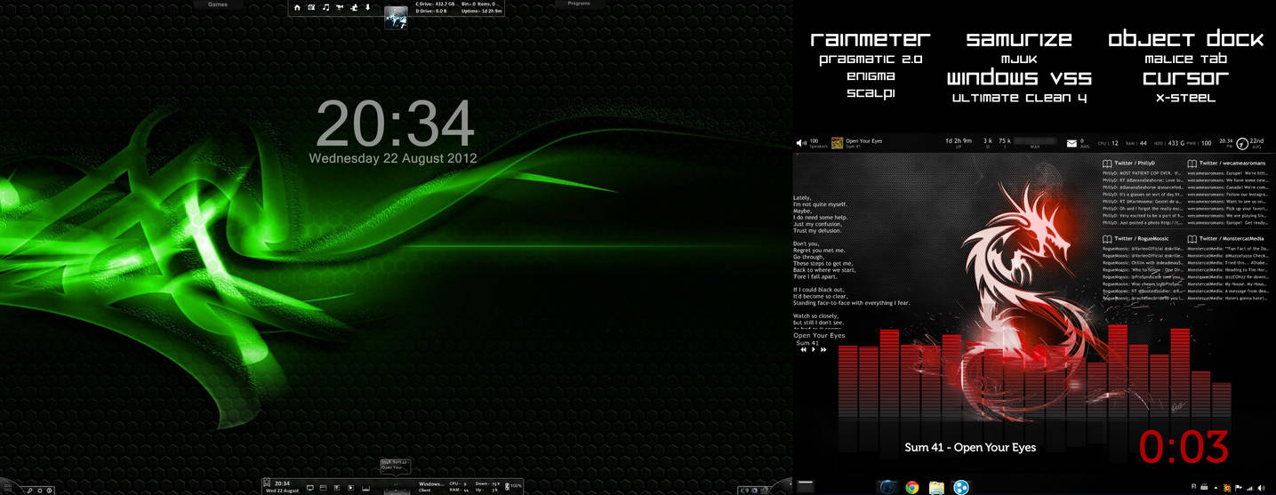The height and width of the screenshot is (495, 1276).
Task: Open PhillyD tweet 'MOST PATIENT COP EVER'
Action: point(1141,173)
